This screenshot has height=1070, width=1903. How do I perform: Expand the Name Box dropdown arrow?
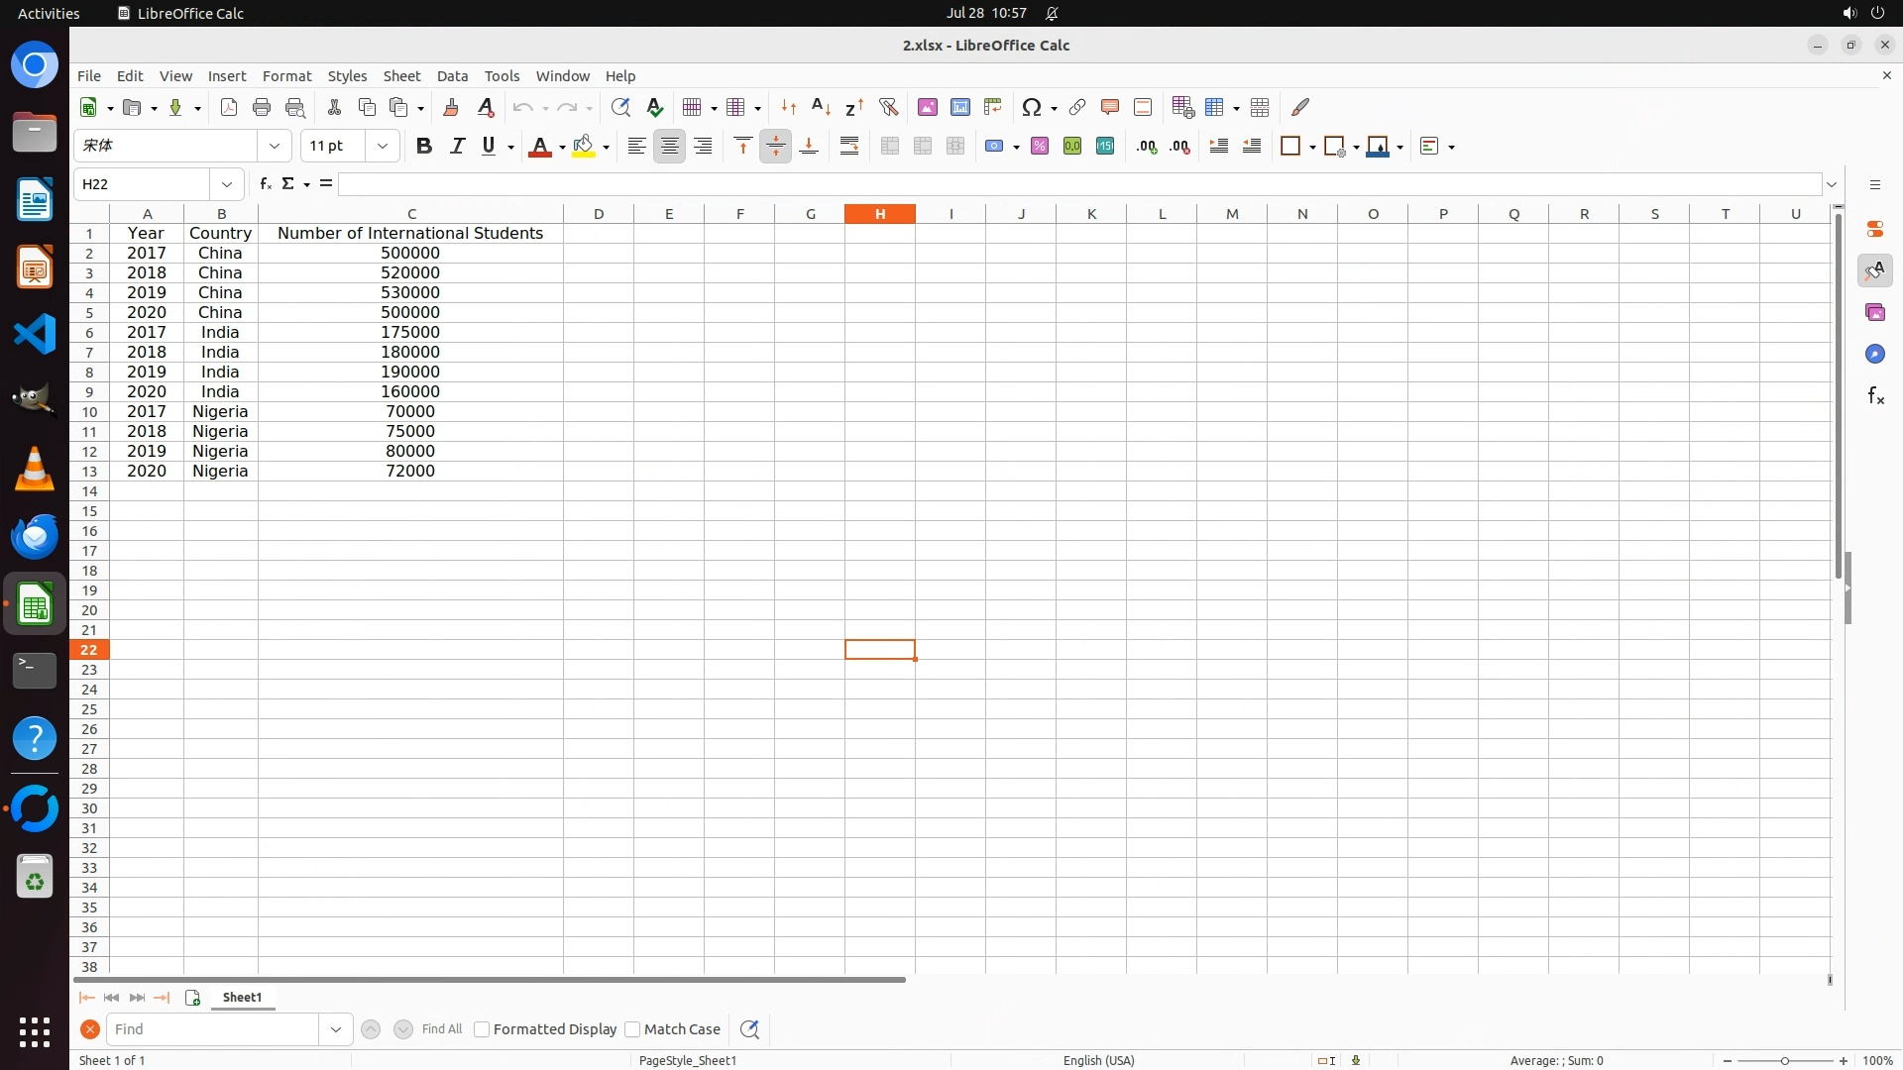coord(227,184)
